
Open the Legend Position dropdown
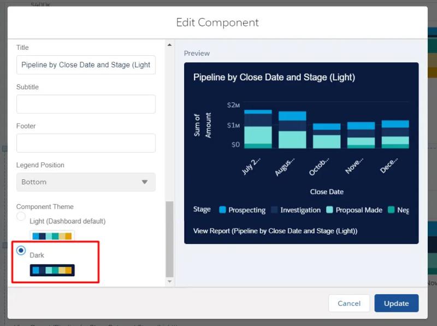86,182
